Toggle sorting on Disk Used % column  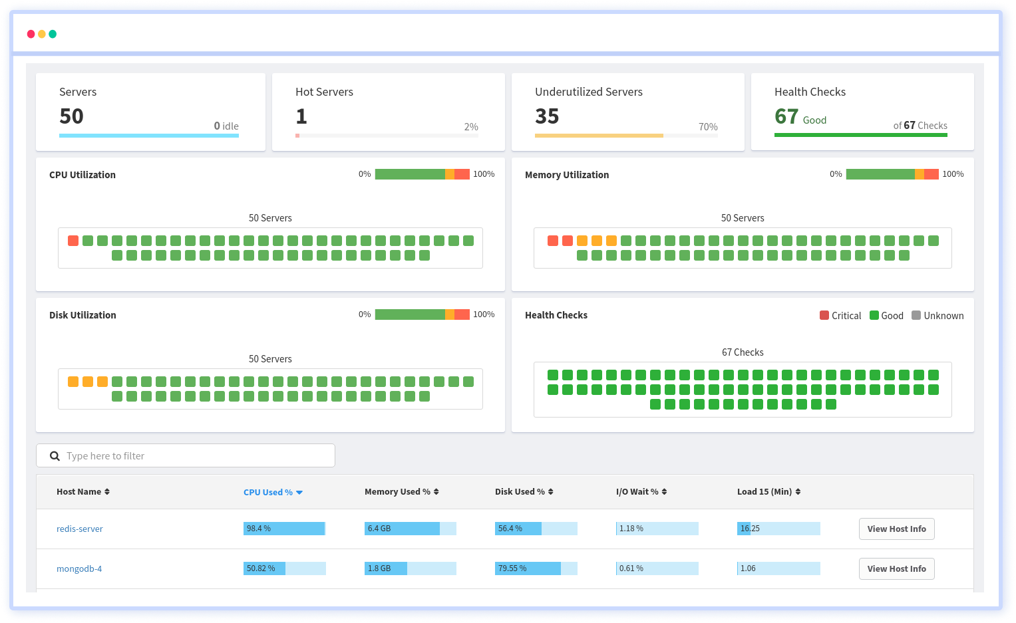click(x=524, y=491)
